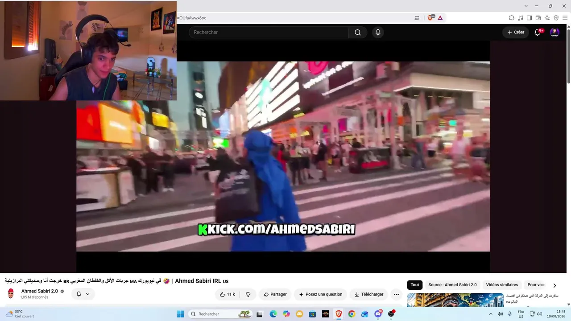Screen dimensions: 571x321
Task: Expand the system tray hidden icons chevron
Action: click(x=491, y=314)
